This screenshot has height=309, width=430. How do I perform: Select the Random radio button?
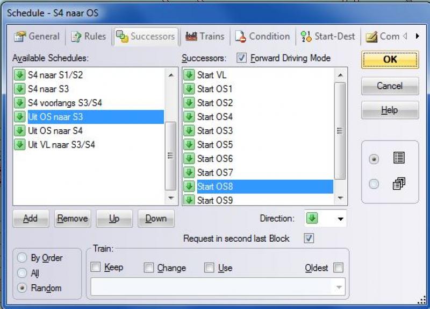[22, 288]
